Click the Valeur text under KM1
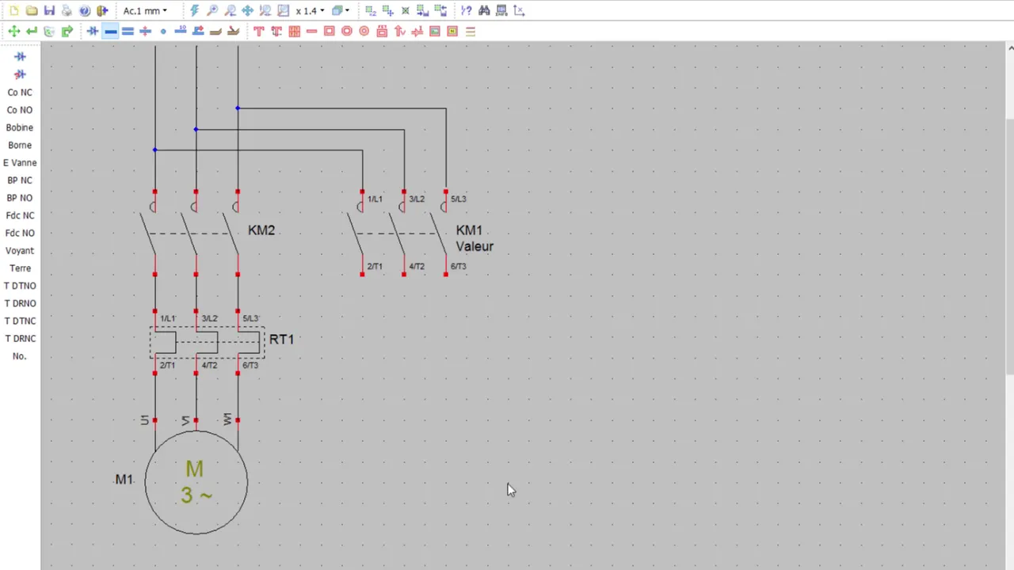This screenshot has width=1014, height=570. pos(475,246)
